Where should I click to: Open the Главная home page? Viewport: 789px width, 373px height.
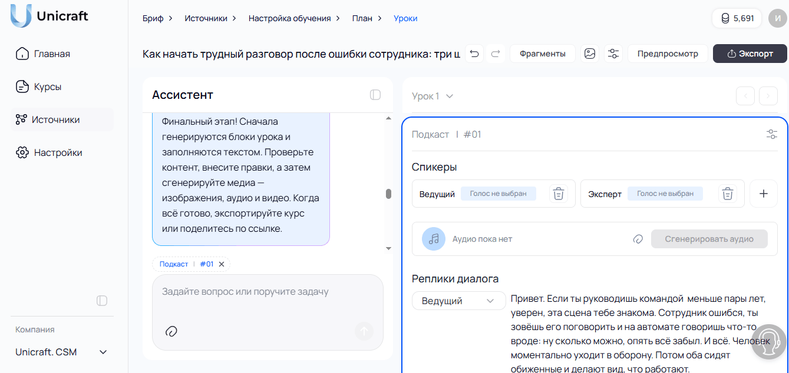point(42,54)
